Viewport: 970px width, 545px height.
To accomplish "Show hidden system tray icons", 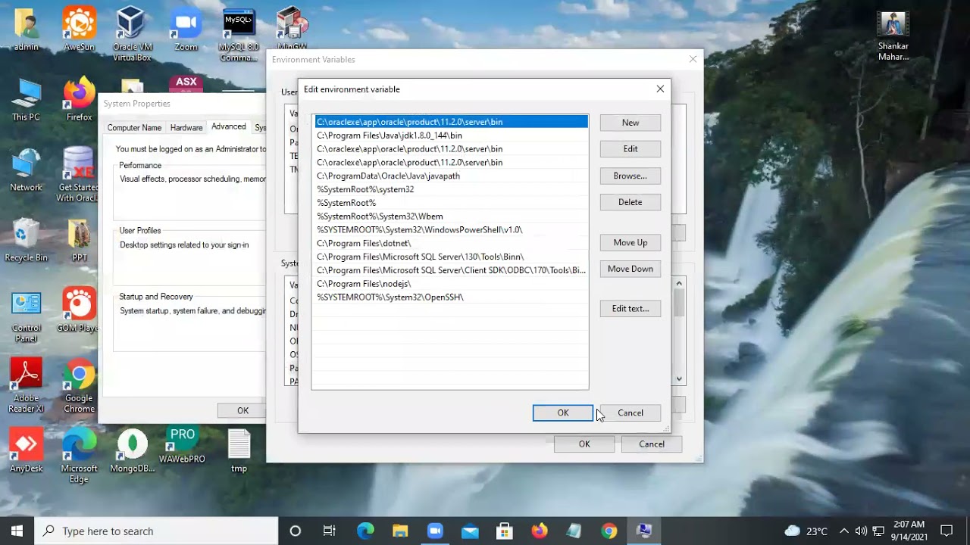I will point(843,531).
